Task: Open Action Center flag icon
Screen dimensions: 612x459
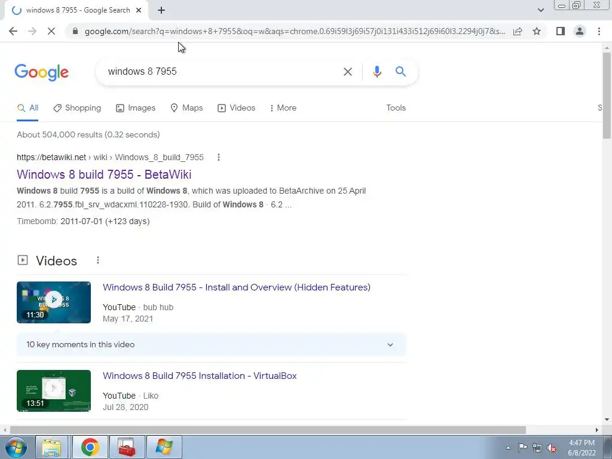Action: tap(522, 448)
